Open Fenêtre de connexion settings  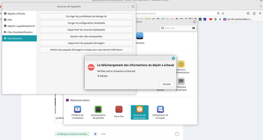[77, 112]
